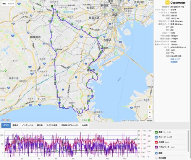Viewport: 191px width, 160px height.
Task: Zoom out the map with minus
Action: point(150,116)
